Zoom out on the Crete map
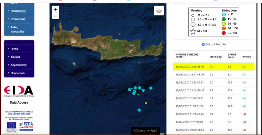This screenshot has height=135, width=262. [x=56, y=16]
